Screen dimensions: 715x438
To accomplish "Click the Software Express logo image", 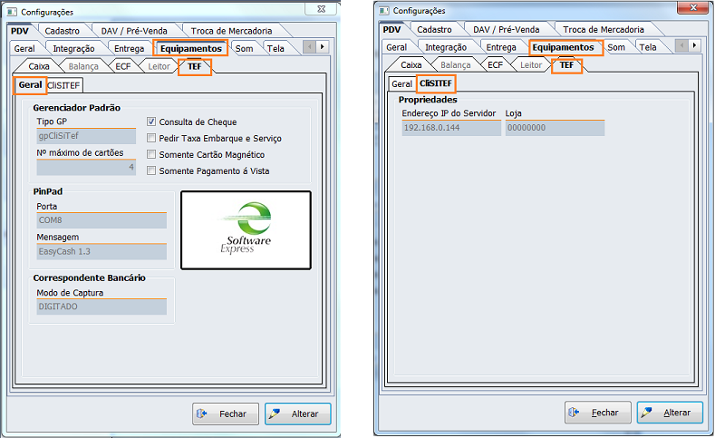I will (x=246, y=229).
